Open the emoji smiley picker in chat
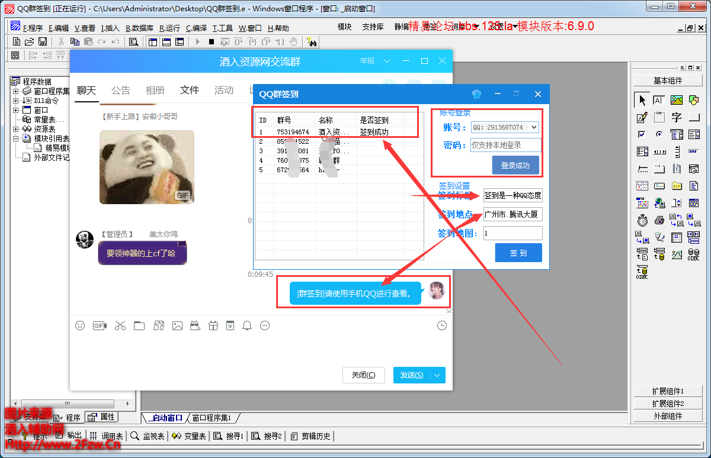 pyautogui.click(x=80, y=325)
